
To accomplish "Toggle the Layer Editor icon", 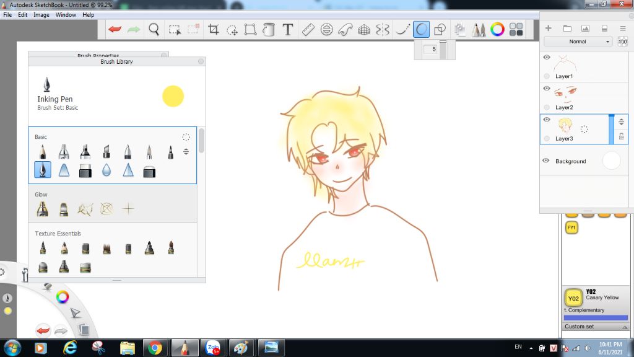I will coord(460,29).
